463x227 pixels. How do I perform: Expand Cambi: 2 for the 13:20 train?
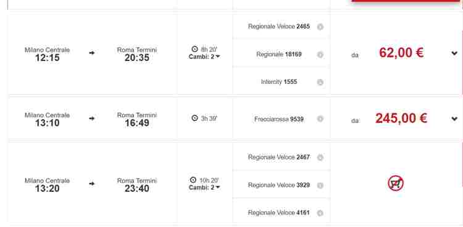204,188
